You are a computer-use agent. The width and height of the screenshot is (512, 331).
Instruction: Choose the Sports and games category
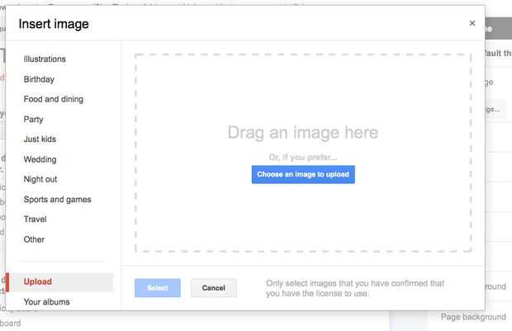[x=58, y=200]
